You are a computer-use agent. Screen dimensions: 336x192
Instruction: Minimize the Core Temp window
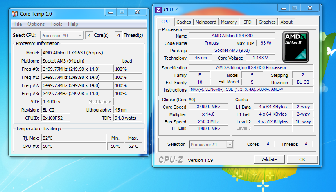111,12
